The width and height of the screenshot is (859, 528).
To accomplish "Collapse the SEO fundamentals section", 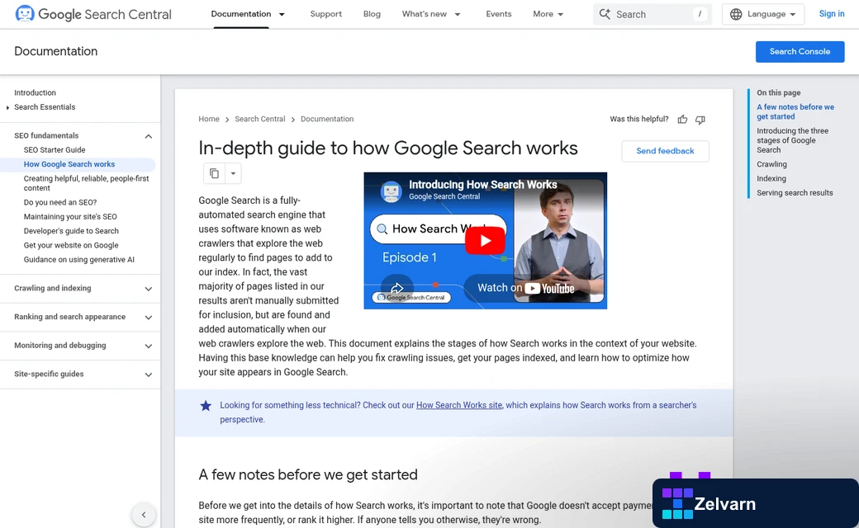I will pos(148,135).
